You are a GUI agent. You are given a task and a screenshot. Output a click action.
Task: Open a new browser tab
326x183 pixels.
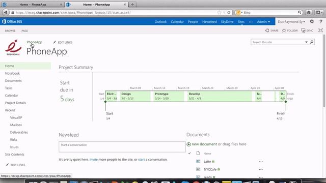(x=132, y=5)
